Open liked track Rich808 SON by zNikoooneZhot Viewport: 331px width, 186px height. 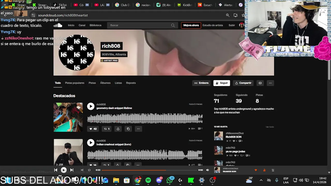coord(233,137)
